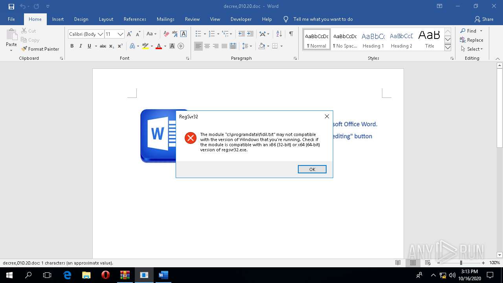
Task: Open Font dialog launcher
Action: point(187,58)
